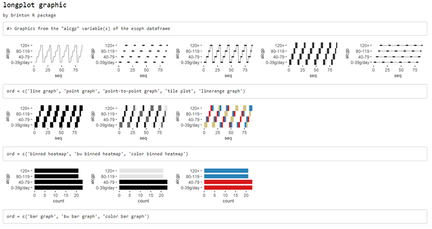Screen dimensions: 432x229
Task: Open the point-to-point graph thumbnail
Action: 214,60
